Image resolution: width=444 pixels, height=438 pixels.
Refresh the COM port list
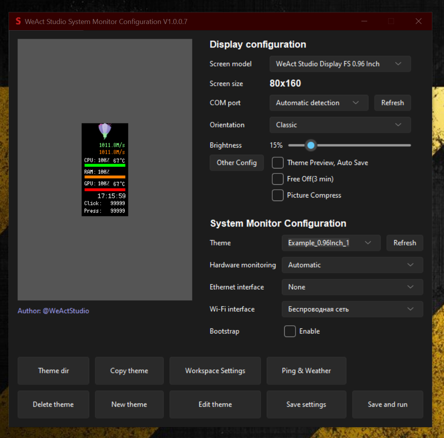pyautogui.click(x=392, y=103)
